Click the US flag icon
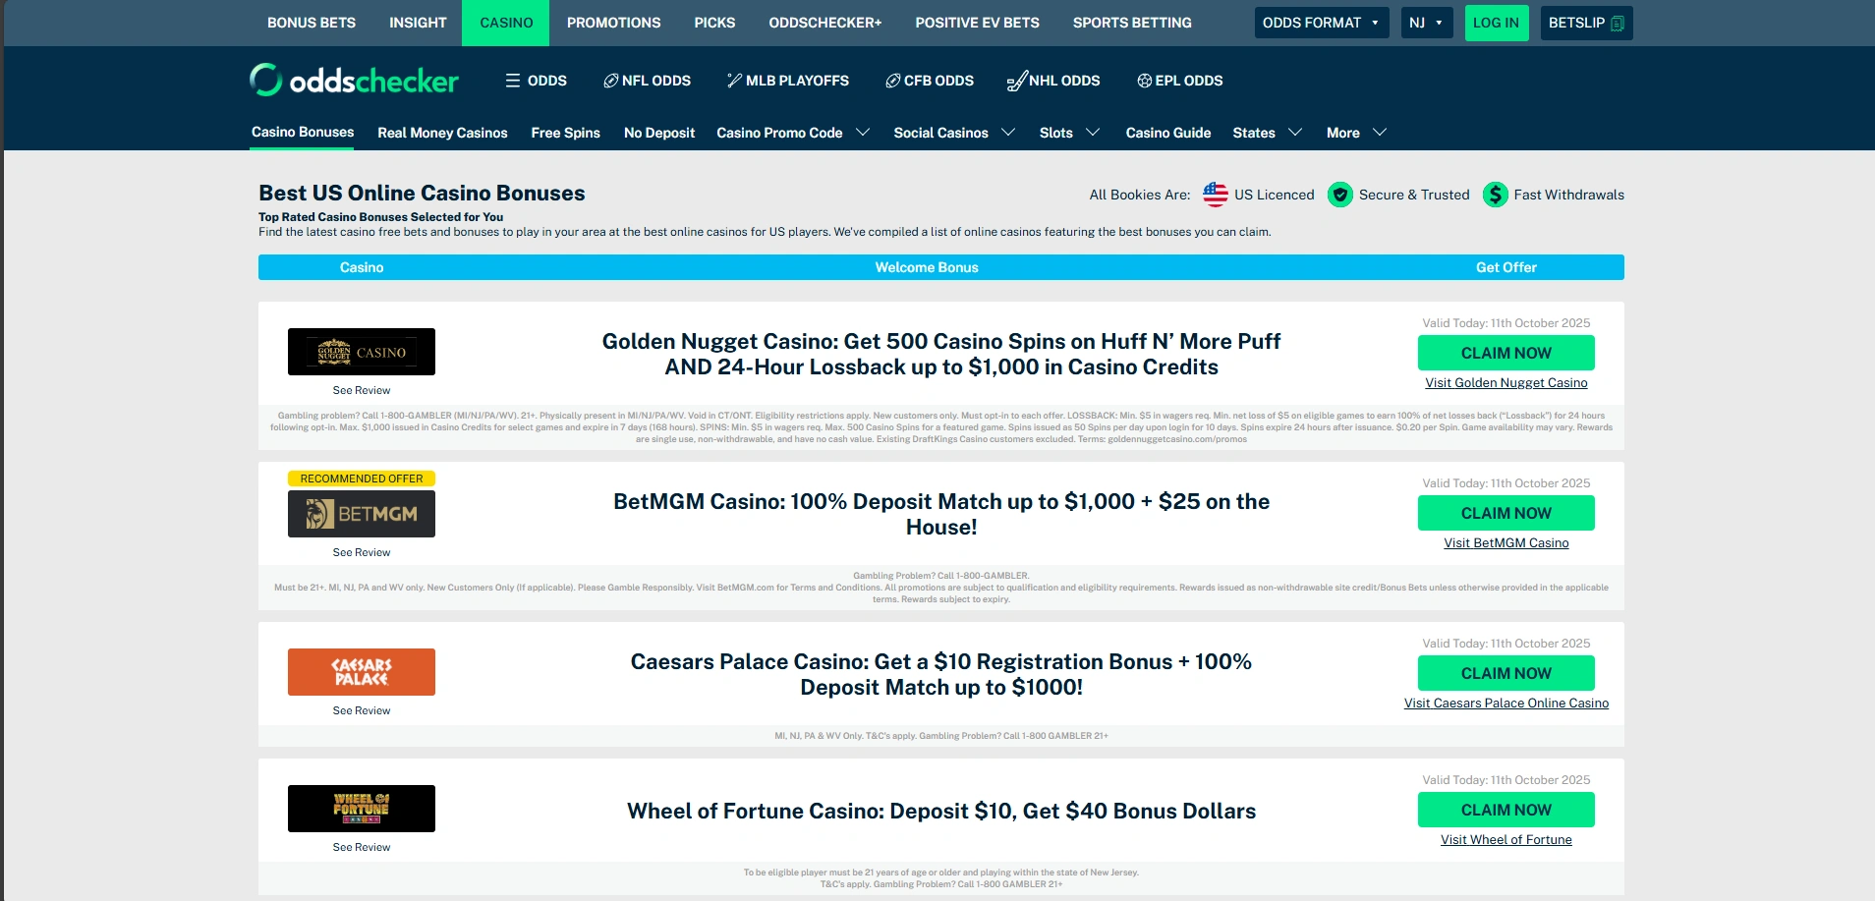 pos(1216,195)
